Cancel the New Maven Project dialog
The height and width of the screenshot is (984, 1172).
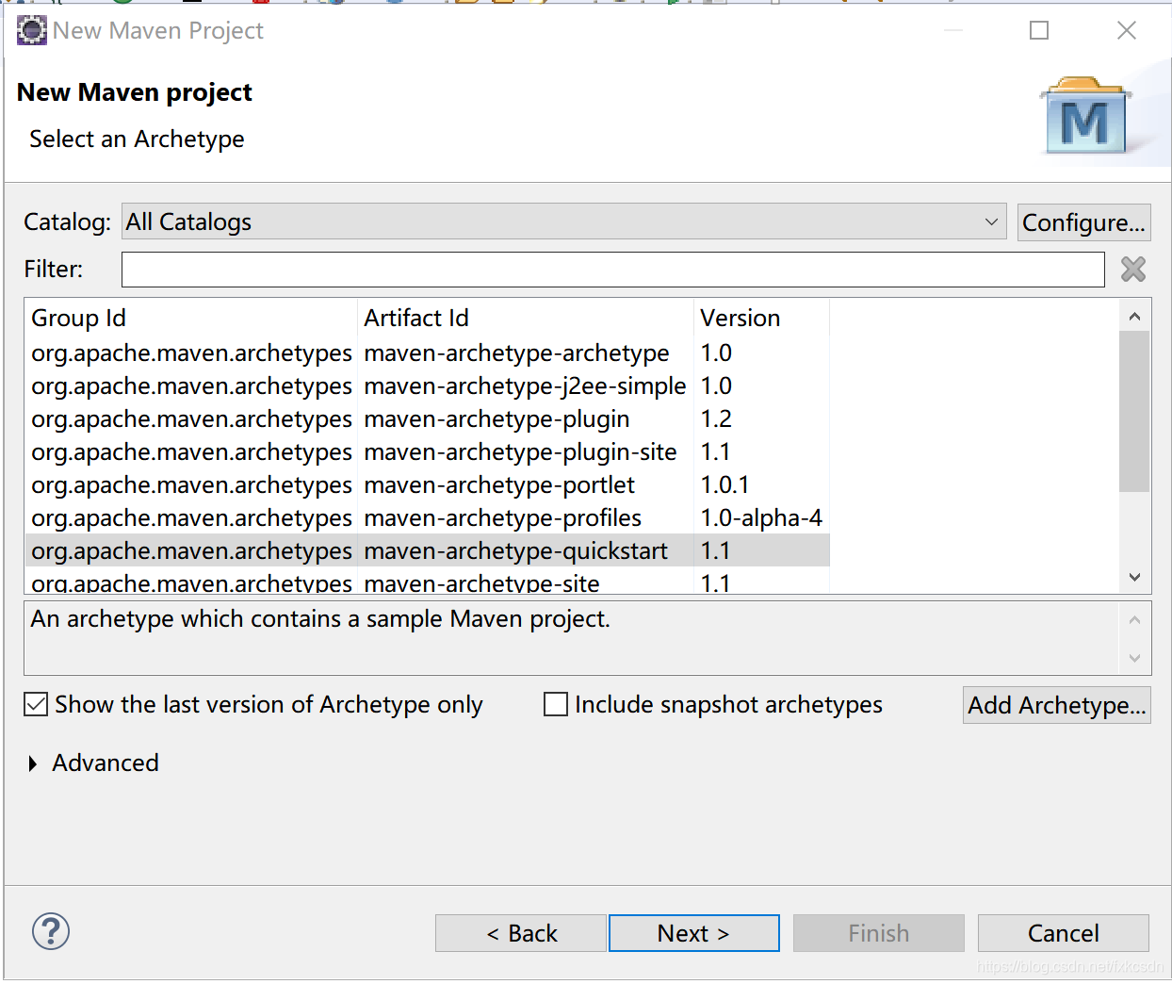1063,933
